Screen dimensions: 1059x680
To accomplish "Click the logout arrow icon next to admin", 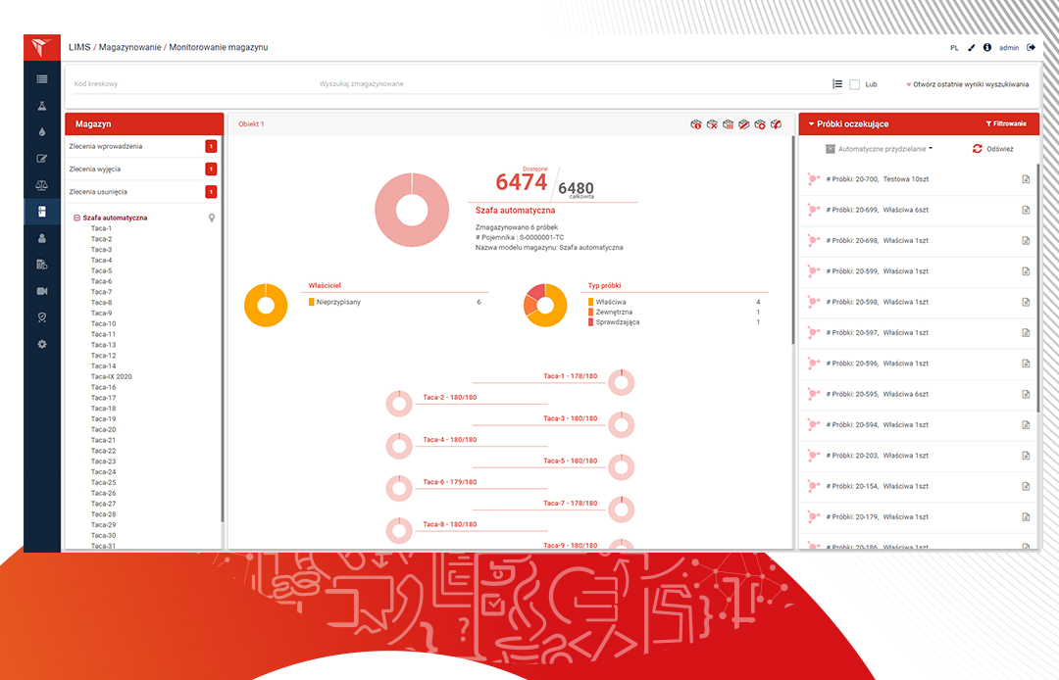I will [x=1031, y=47].
